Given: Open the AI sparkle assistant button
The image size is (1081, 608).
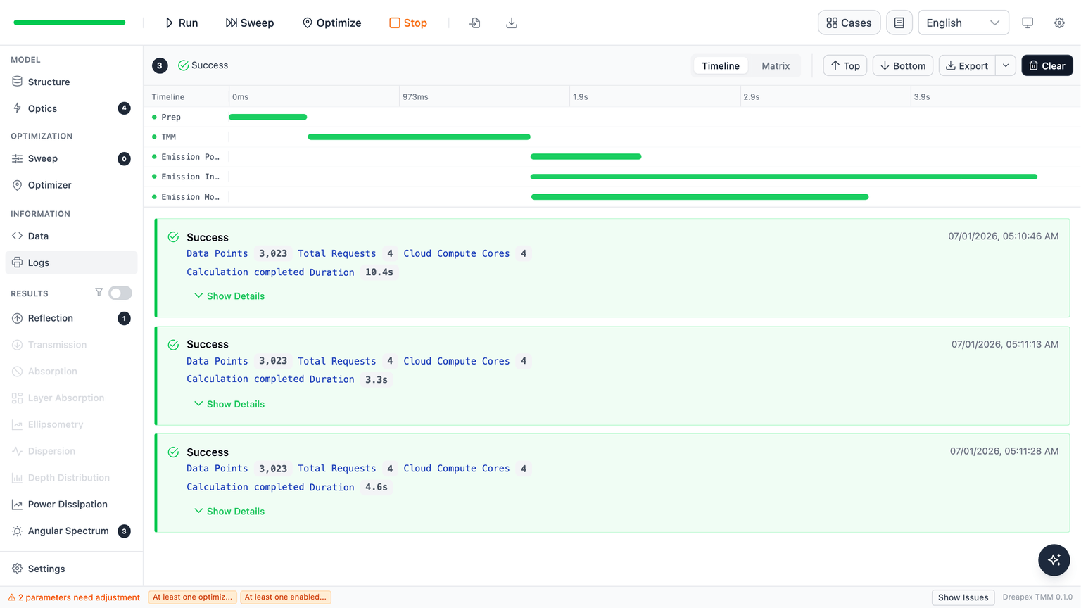Looking at the screenshot, I should click(1054, 560).
